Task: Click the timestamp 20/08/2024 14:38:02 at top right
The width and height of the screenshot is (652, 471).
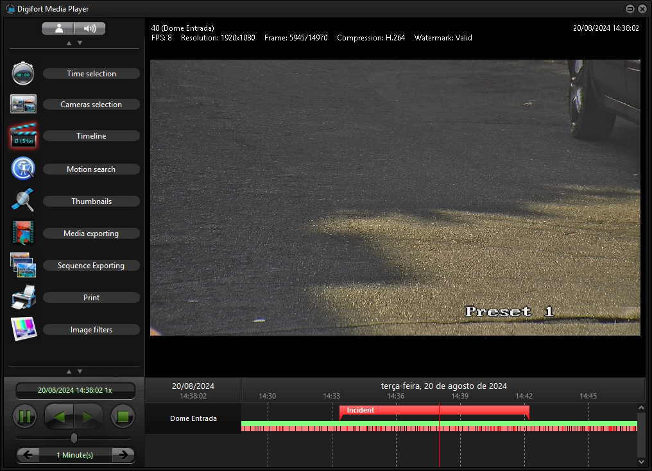Action: 606,28
